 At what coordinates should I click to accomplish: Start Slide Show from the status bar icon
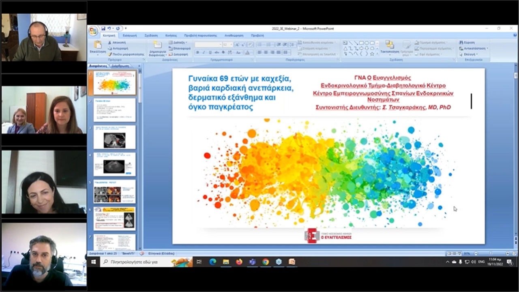[459, 253]
